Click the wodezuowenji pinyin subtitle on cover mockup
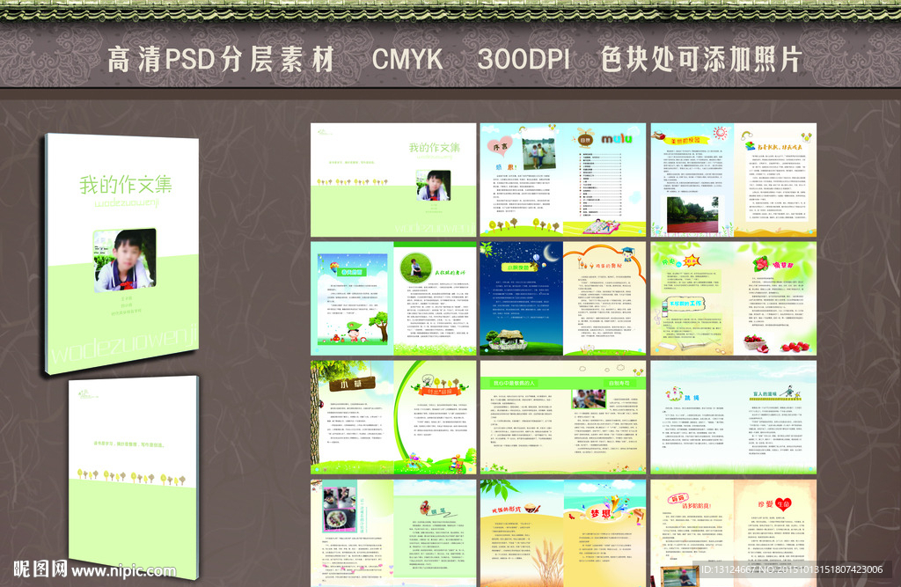The height and width of the screenshot is (587, 901). [x=126, y=202]
